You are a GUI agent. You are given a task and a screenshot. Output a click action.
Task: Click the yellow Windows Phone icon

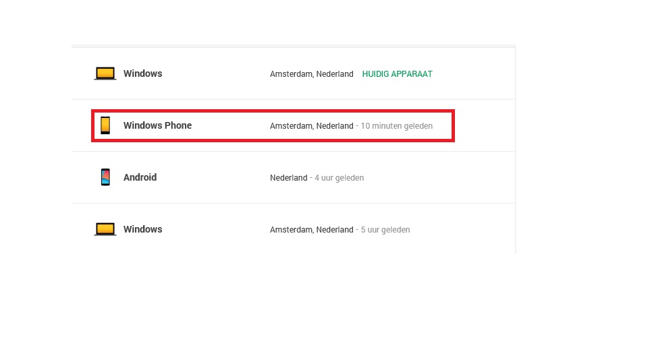pyautogui.click(x=105, y=125)
